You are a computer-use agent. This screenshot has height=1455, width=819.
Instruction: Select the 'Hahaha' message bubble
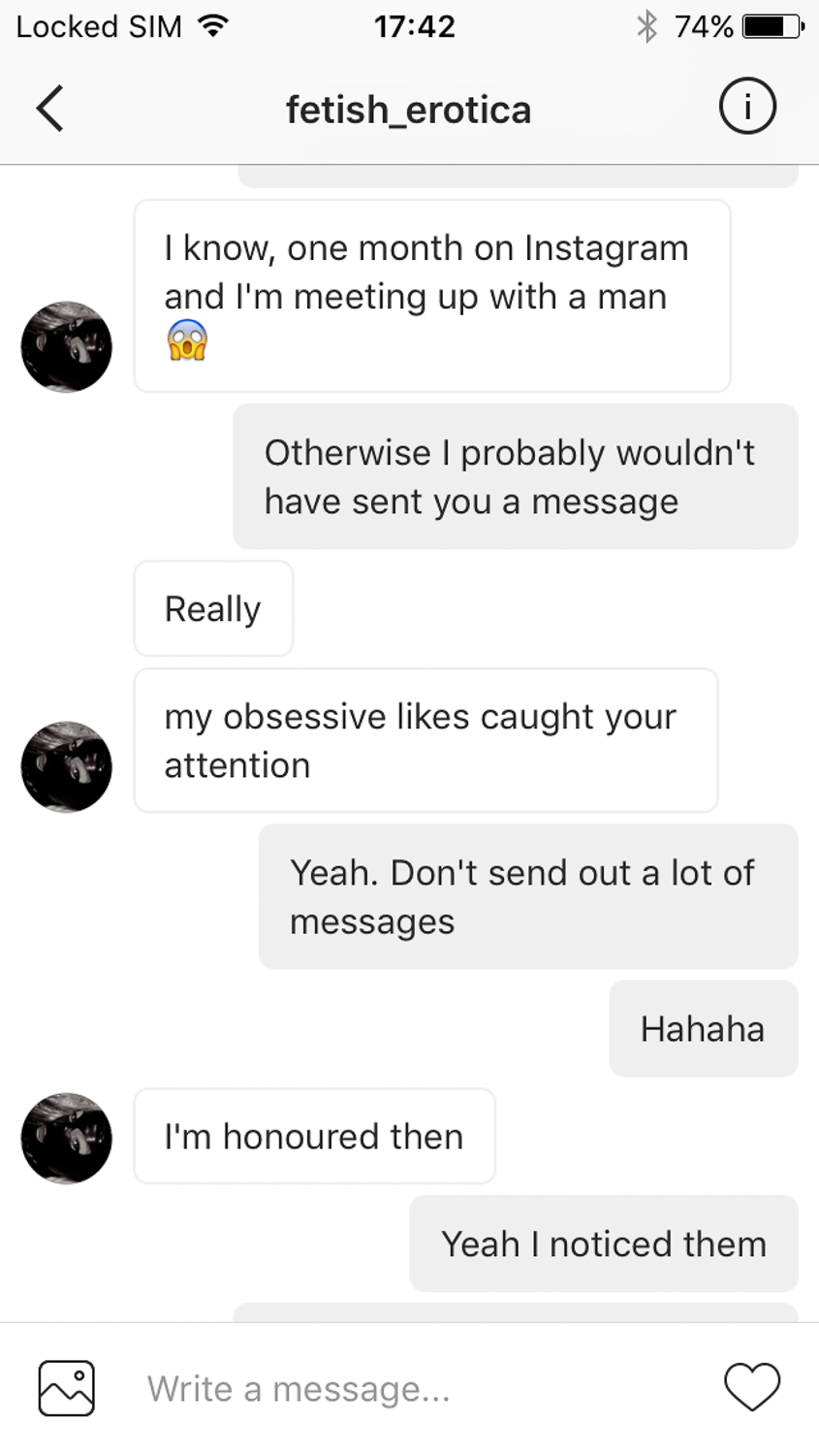(704, 1028)
